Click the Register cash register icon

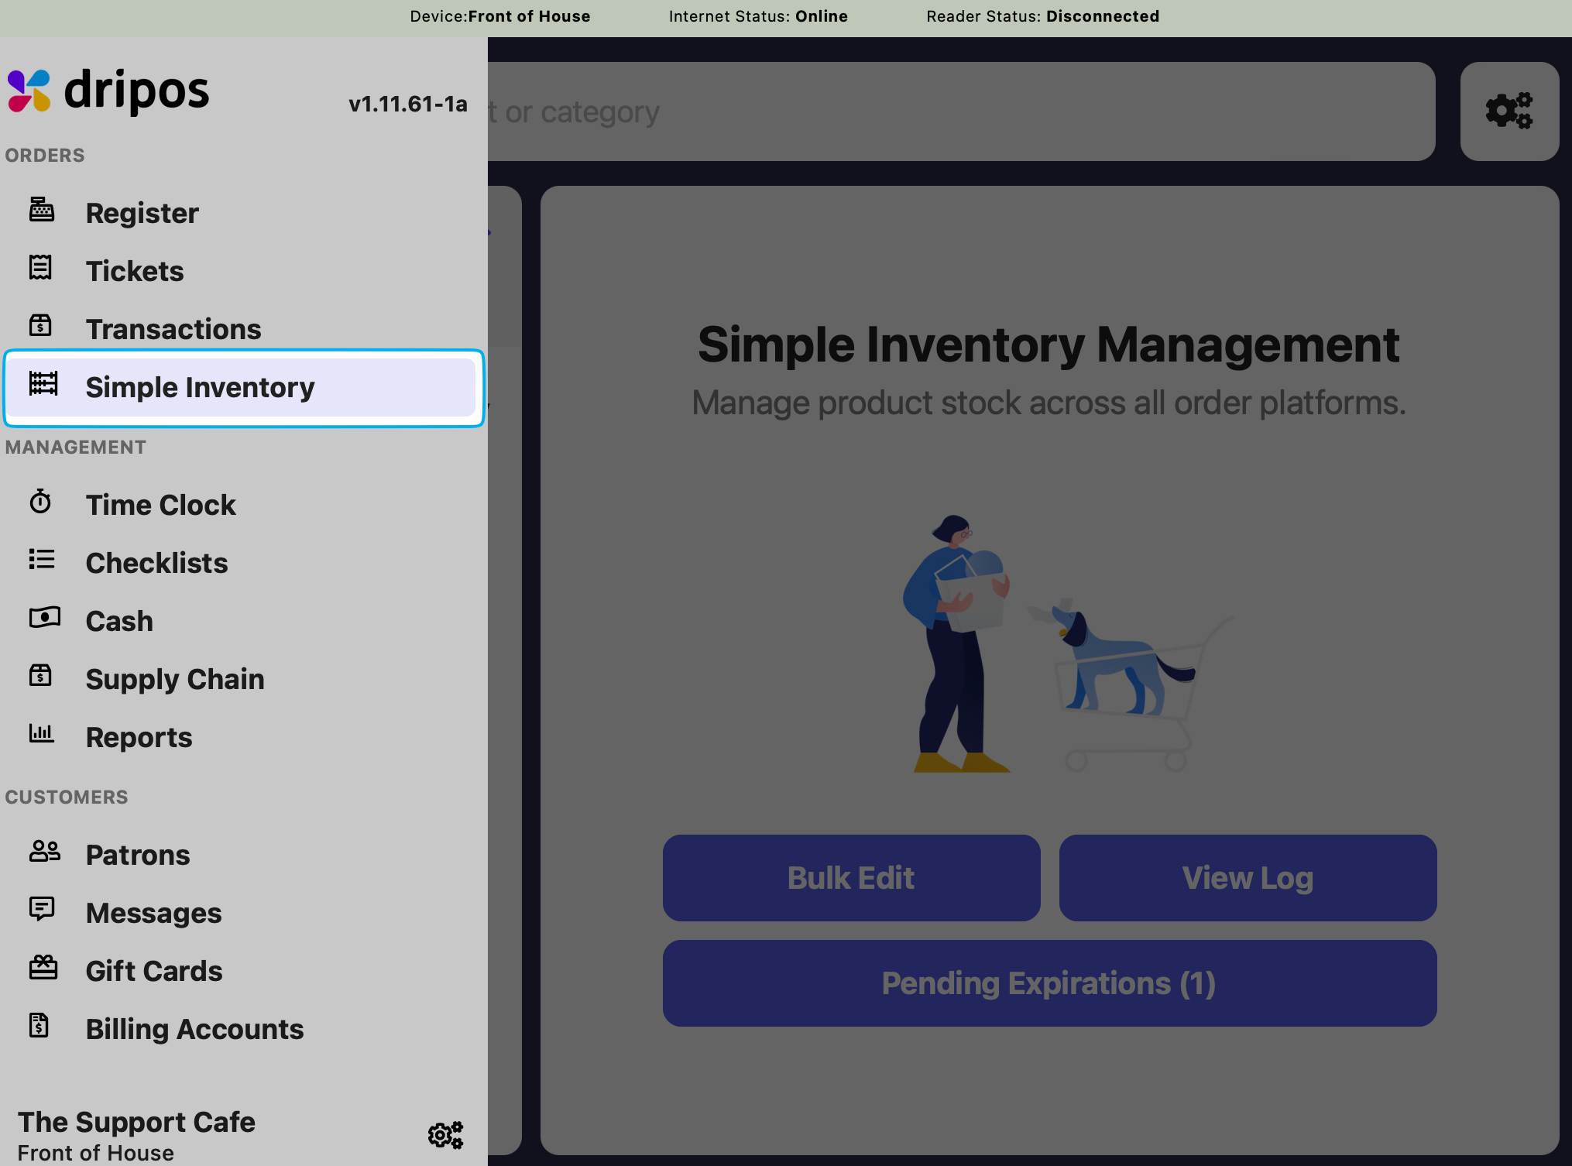[x=42, y=210]
